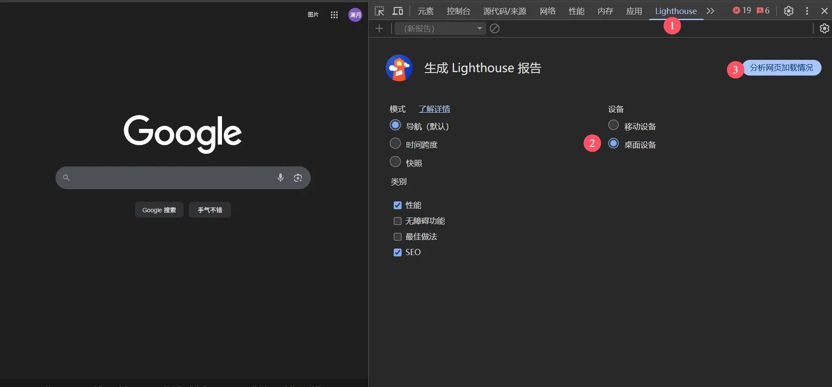Viewport: 832px width, 387px height.
Task: Switch to the 性能 DevTools tab
Action: tap(576, 11)
